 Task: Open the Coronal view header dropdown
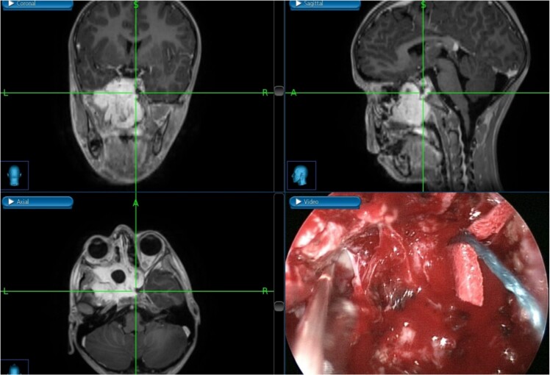tap(37, 4)
